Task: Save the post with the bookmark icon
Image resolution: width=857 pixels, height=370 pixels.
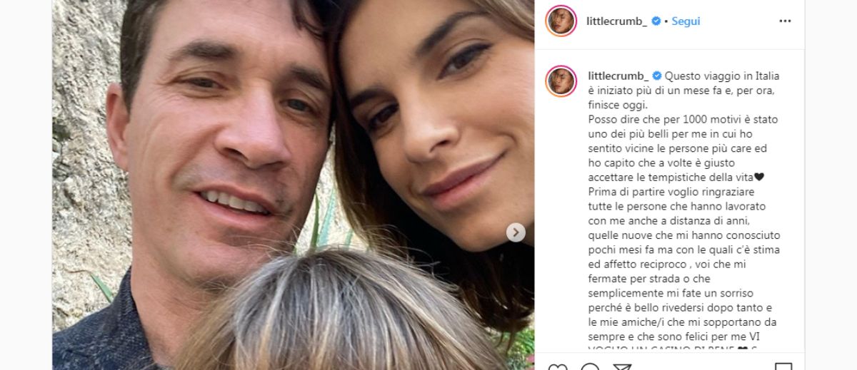Action: coord(783,366)
